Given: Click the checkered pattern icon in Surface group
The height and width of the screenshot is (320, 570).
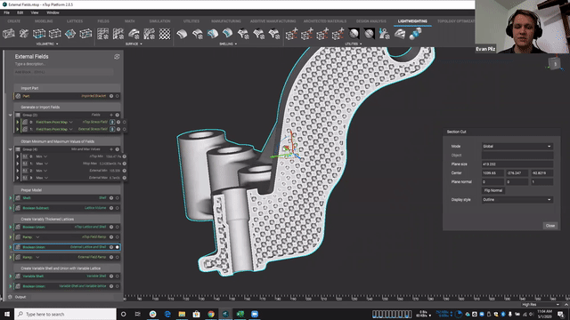Looking at the screenshot, I should 165,34.
